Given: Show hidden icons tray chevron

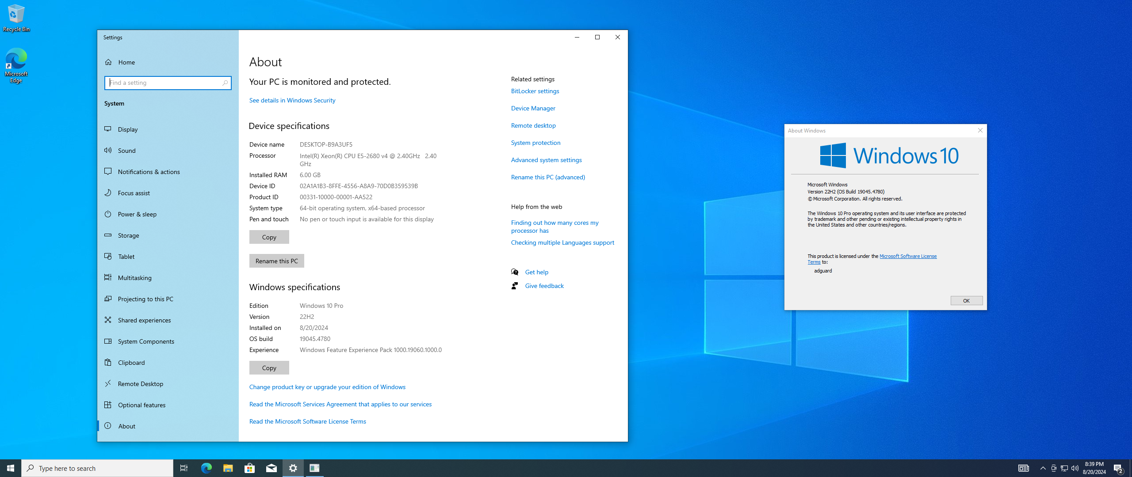Looking at the screenshot, I should pos(1043,468).
